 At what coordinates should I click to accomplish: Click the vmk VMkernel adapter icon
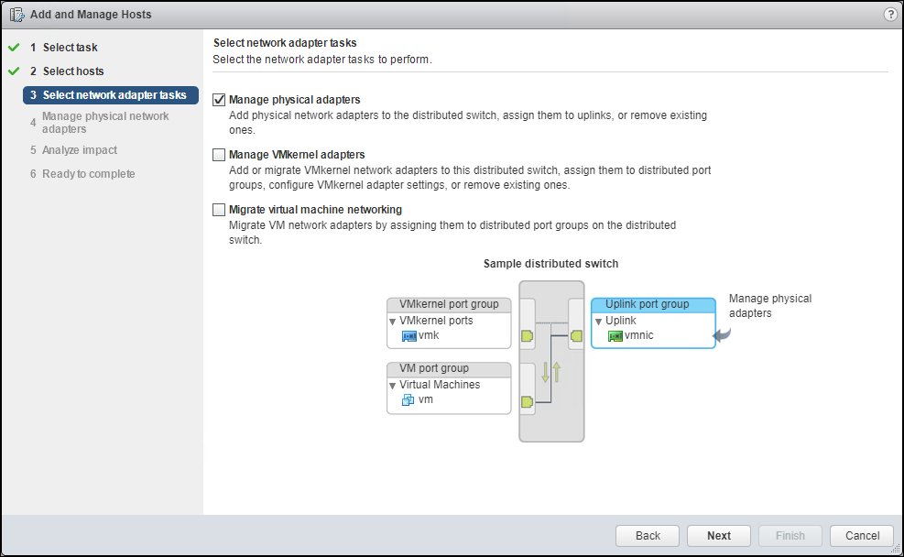[408, 335]
